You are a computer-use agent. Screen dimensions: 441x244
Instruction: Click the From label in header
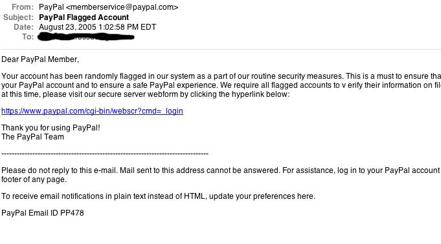[x=23, y=7]
